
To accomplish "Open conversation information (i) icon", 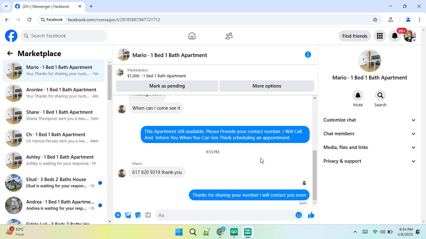I will pos(308,55).
